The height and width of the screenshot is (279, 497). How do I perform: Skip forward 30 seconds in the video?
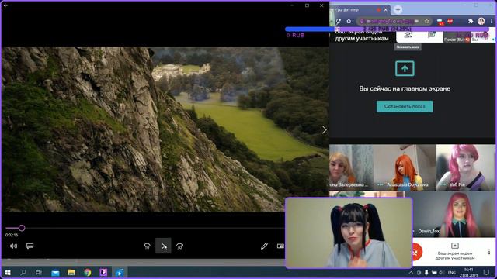[x=179, y=246]
